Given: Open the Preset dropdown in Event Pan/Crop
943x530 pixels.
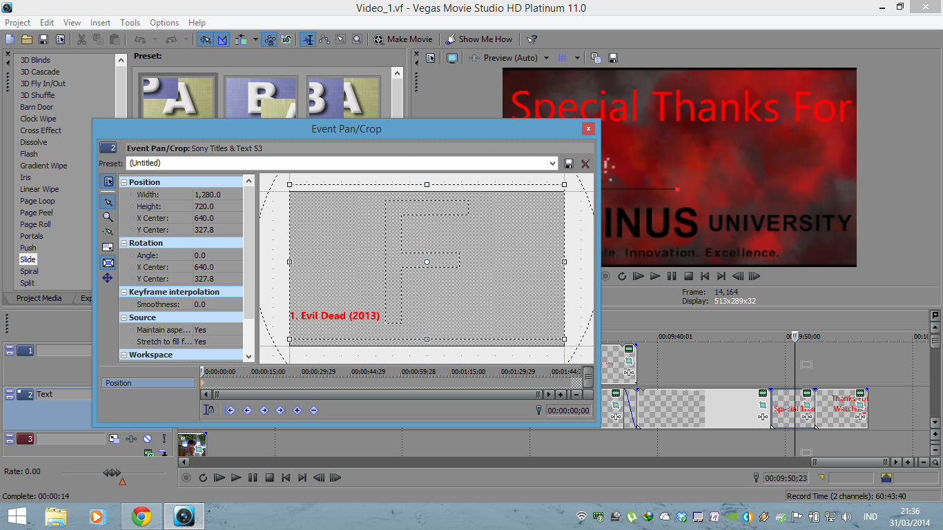Looking at the screenshot, I should pyautogui.click(x=552, y=164).
